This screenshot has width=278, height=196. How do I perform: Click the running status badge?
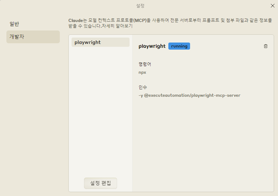point(179,46)
